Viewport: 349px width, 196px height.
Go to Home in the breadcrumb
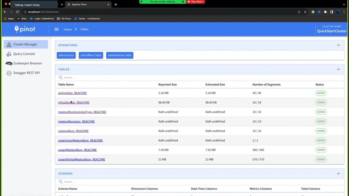pos(67,30)
